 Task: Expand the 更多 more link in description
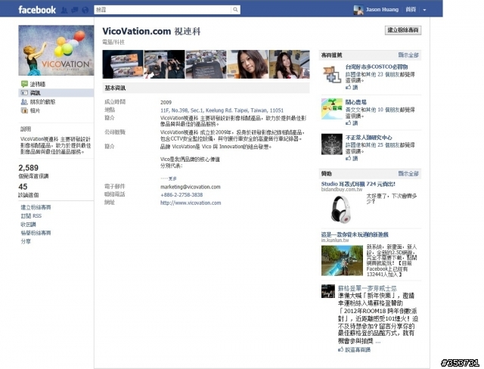pos(172,178)
